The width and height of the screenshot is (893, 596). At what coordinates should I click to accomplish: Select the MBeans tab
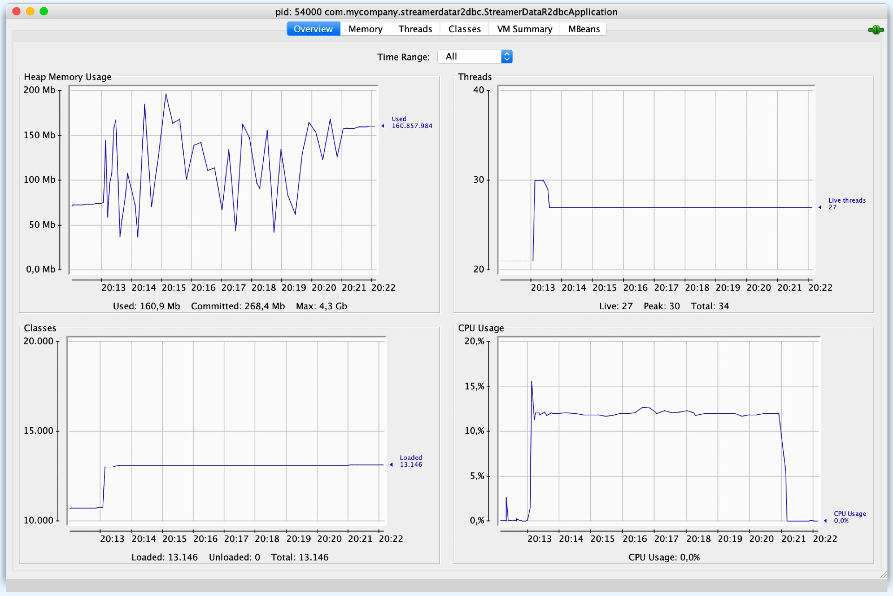click(x=584, y=29)
